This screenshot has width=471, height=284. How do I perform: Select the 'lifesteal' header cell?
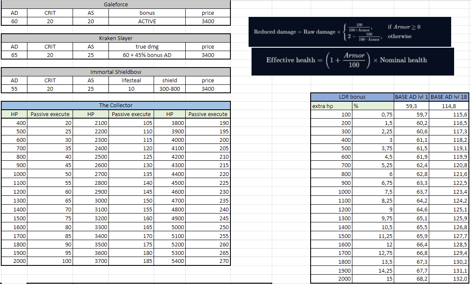(x=131, y=80)
